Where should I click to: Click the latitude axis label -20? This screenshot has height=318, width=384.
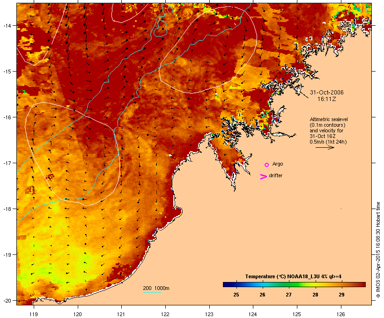(7, 301)
